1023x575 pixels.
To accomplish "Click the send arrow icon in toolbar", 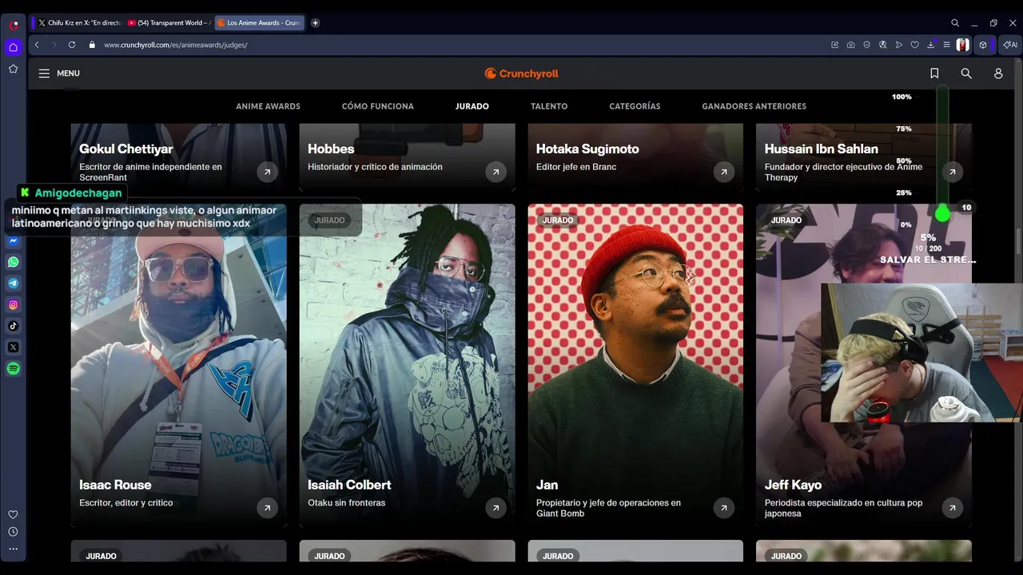I will (x=899, y=45).
